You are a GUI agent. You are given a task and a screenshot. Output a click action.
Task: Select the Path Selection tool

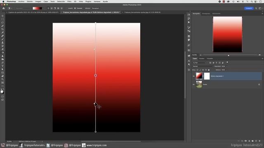[x=2, y=69]
